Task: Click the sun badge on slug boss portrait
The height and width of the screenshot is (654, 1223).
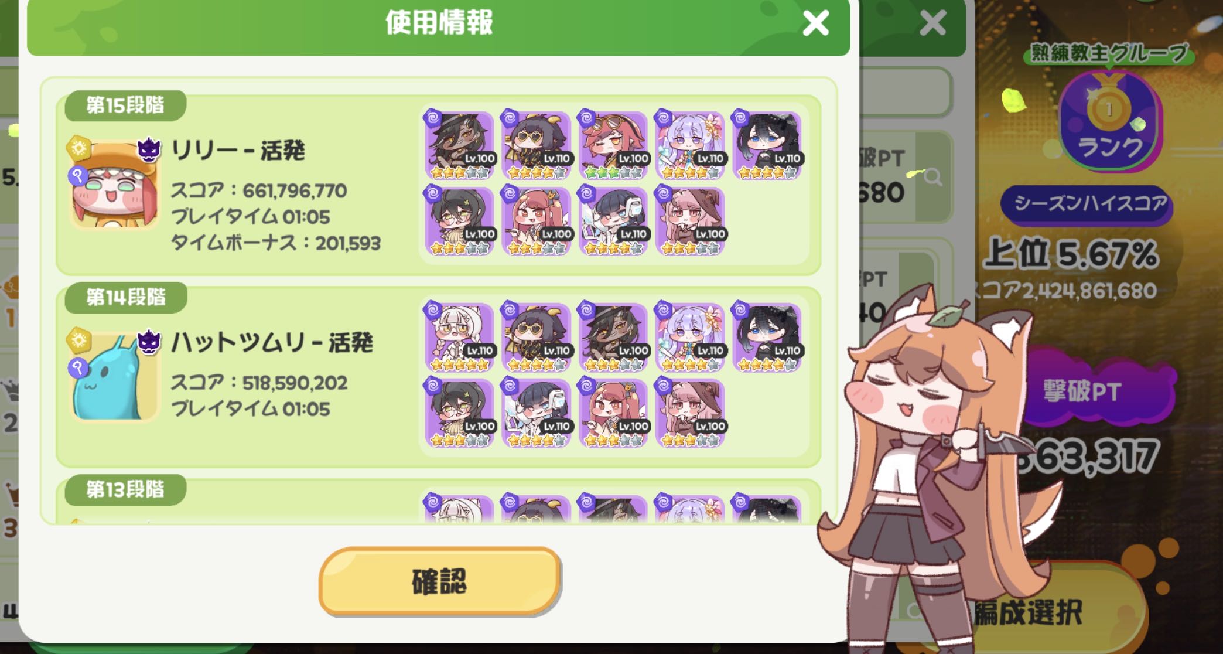Action: [78, 340]
